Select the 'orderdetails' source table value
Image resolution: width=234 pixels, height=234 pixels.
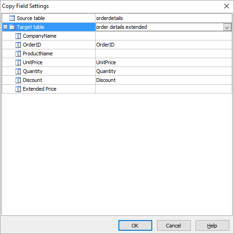[110, 18]
